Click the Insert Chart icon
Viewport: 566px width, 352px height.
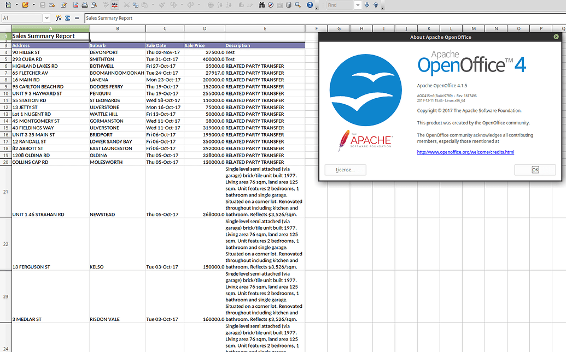241,5
